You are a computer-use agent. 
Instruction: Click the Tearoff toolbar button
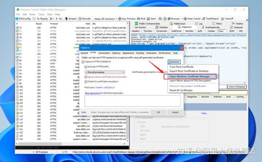(x=227, y=19)
